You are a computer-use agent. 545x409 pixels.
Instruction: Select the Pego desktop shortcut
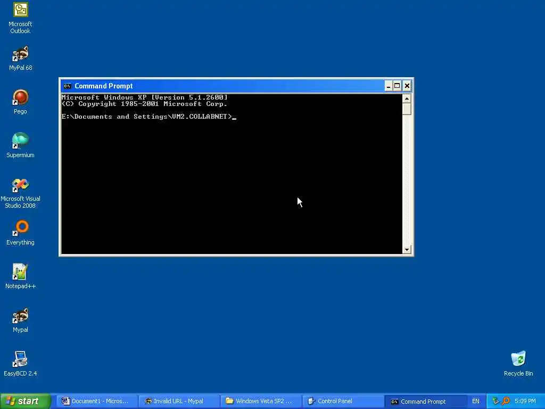20,102
